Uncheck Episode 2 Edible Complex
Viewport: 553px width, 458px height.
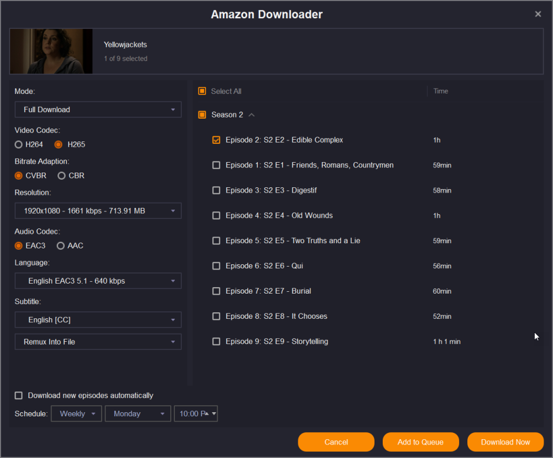point(216,140)
